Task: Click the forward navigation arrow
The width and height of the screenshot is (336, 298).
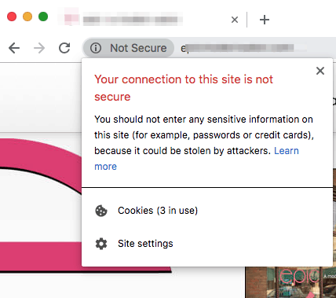Action: coord(39,48)
